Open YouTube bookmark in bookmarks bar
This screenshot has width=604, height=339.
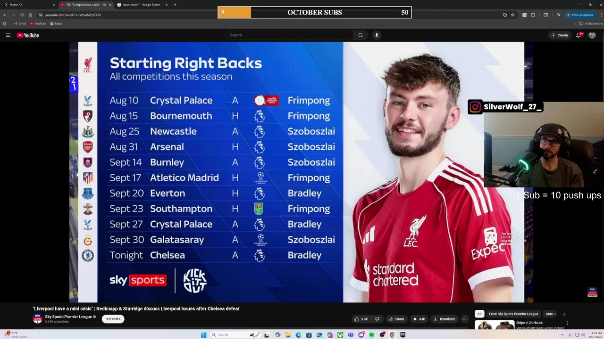tap(38, 24)
